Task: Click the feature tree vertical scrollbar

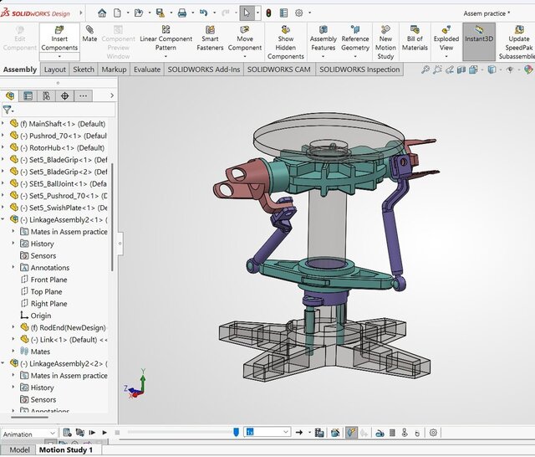Action: 112,218
